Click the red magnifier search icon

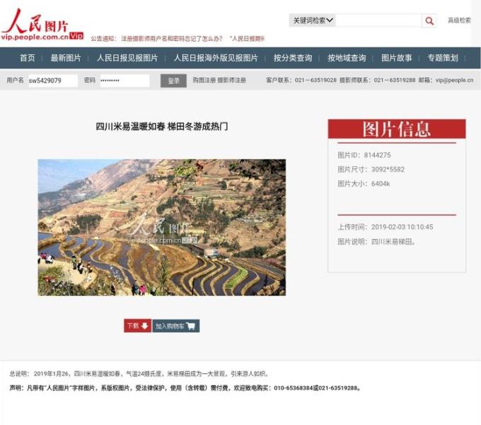(x=429, y=21)
